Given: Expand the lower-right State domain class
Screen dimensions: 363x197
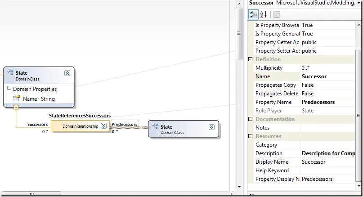Looking at the screenshot, I should (211, 127).
